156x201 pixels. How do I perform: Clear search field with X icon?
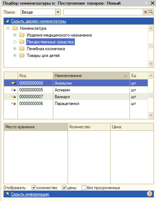146,12
